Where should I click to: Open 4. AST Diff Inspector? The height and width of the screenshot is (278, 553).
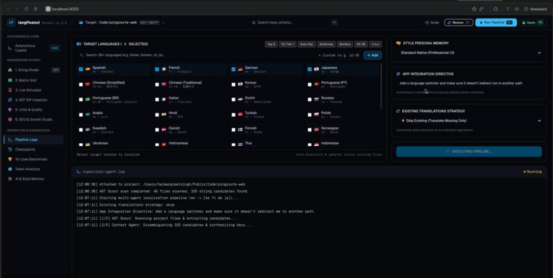click(34, 100)
